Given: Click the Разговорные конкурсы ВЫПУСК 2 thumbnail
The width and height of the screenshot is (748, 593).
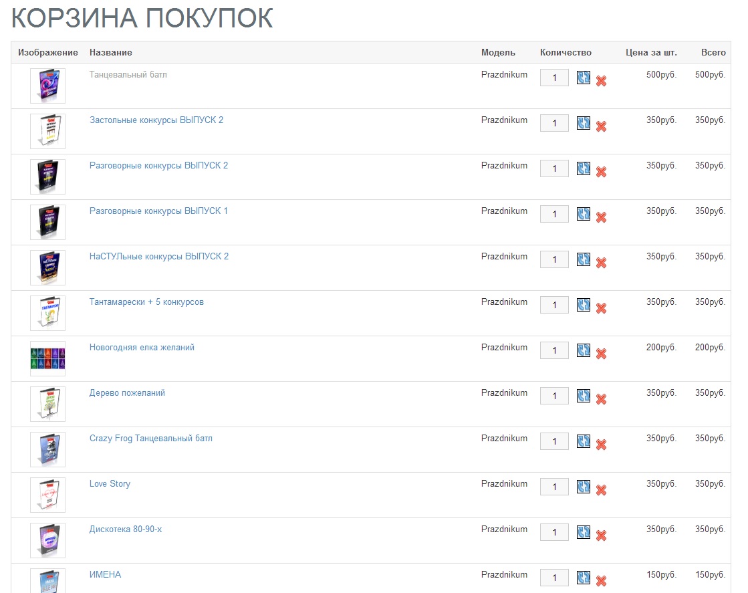Looking at the screenshot, I should tap(47, 177).
